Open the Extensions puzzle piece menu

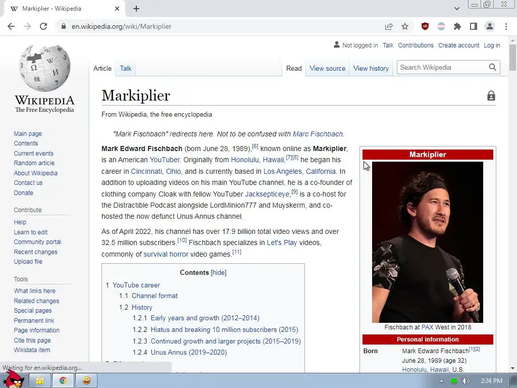click(457, 26)
